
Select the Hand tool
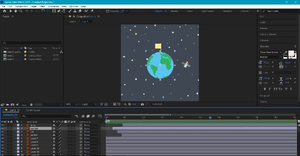click(x=15, y=11)
